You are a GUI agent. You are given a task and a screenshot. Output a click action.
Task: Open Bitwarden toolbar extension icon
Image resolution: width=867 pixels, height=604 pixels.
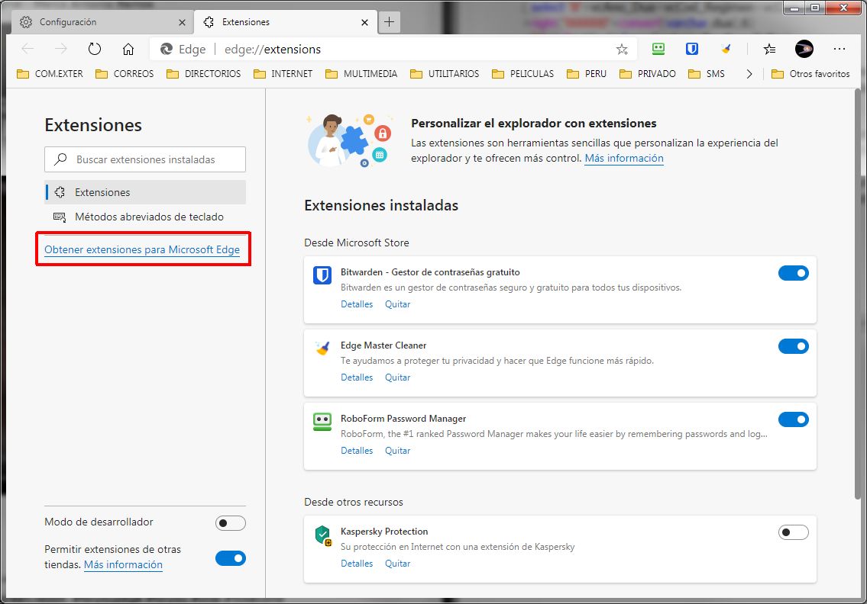(x=692, y=49)
